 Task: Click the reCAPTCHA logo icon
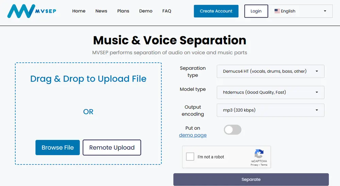(259, 154)
